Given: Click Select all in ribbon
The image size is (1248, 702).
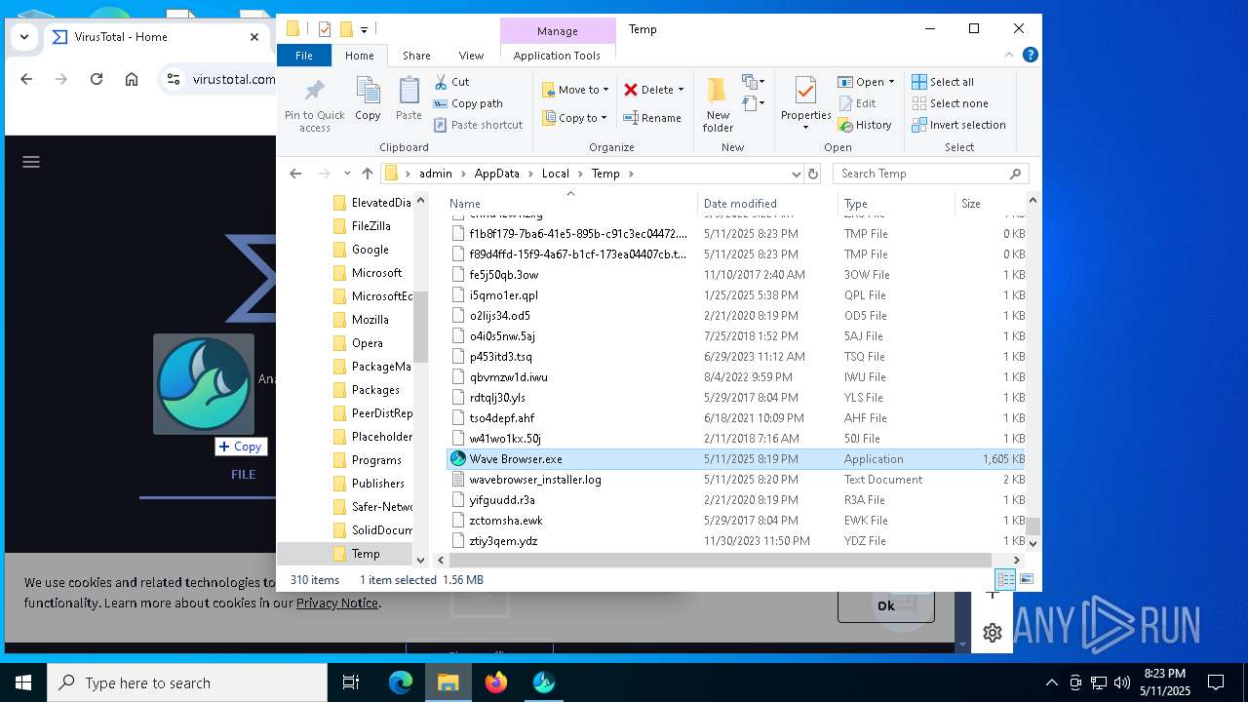Looking at the screenshot, I should click(942, 82).
